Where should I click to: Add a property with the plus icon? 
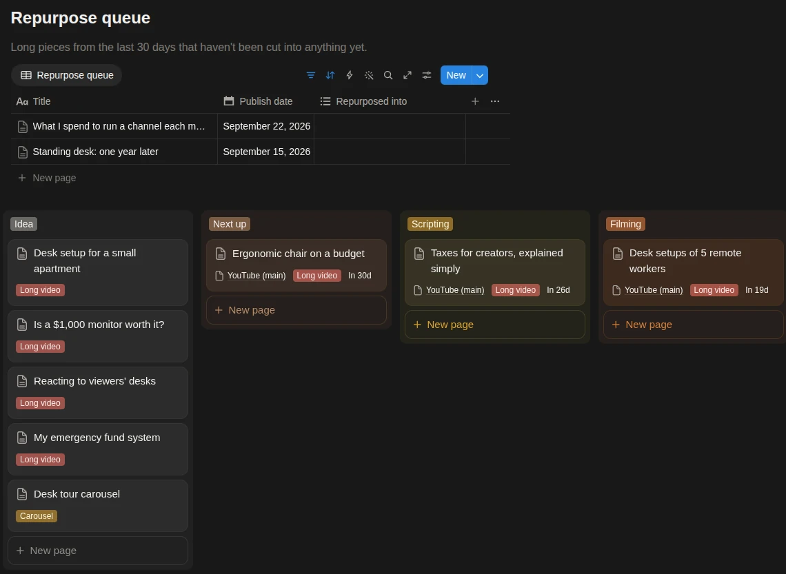(475, 101)
